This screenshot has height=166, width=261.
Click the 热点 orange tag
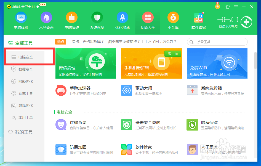(x=61, y=41)
